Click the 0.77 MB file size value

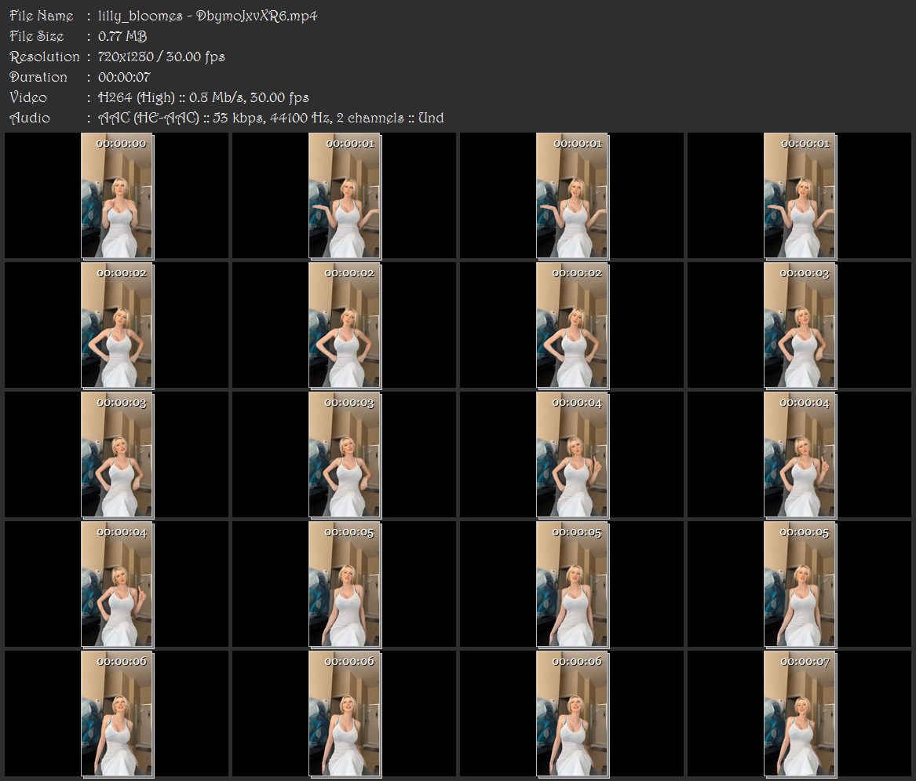pyautogui.click(x=122, y=36)
